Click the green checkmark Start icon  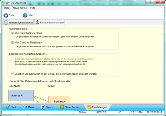click(8, 107)
